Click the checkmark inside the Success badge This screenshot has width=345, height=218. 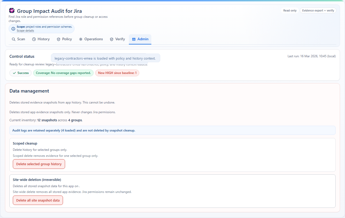(x=15, y=73)
